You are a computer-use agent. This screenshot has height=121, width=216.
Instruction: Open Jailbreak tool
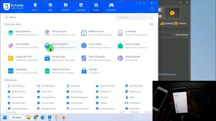click(90, 71)
